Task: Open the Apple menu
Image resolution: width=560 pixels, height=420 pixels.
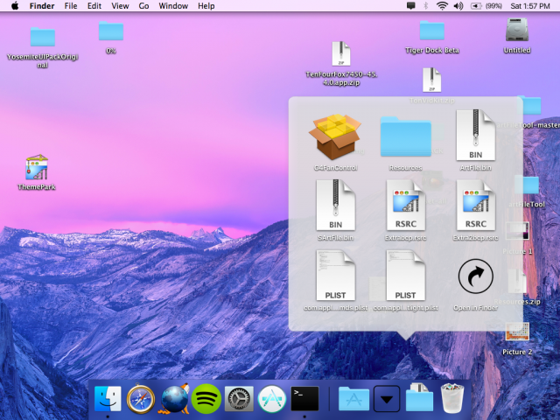Action: click(14, 6)
